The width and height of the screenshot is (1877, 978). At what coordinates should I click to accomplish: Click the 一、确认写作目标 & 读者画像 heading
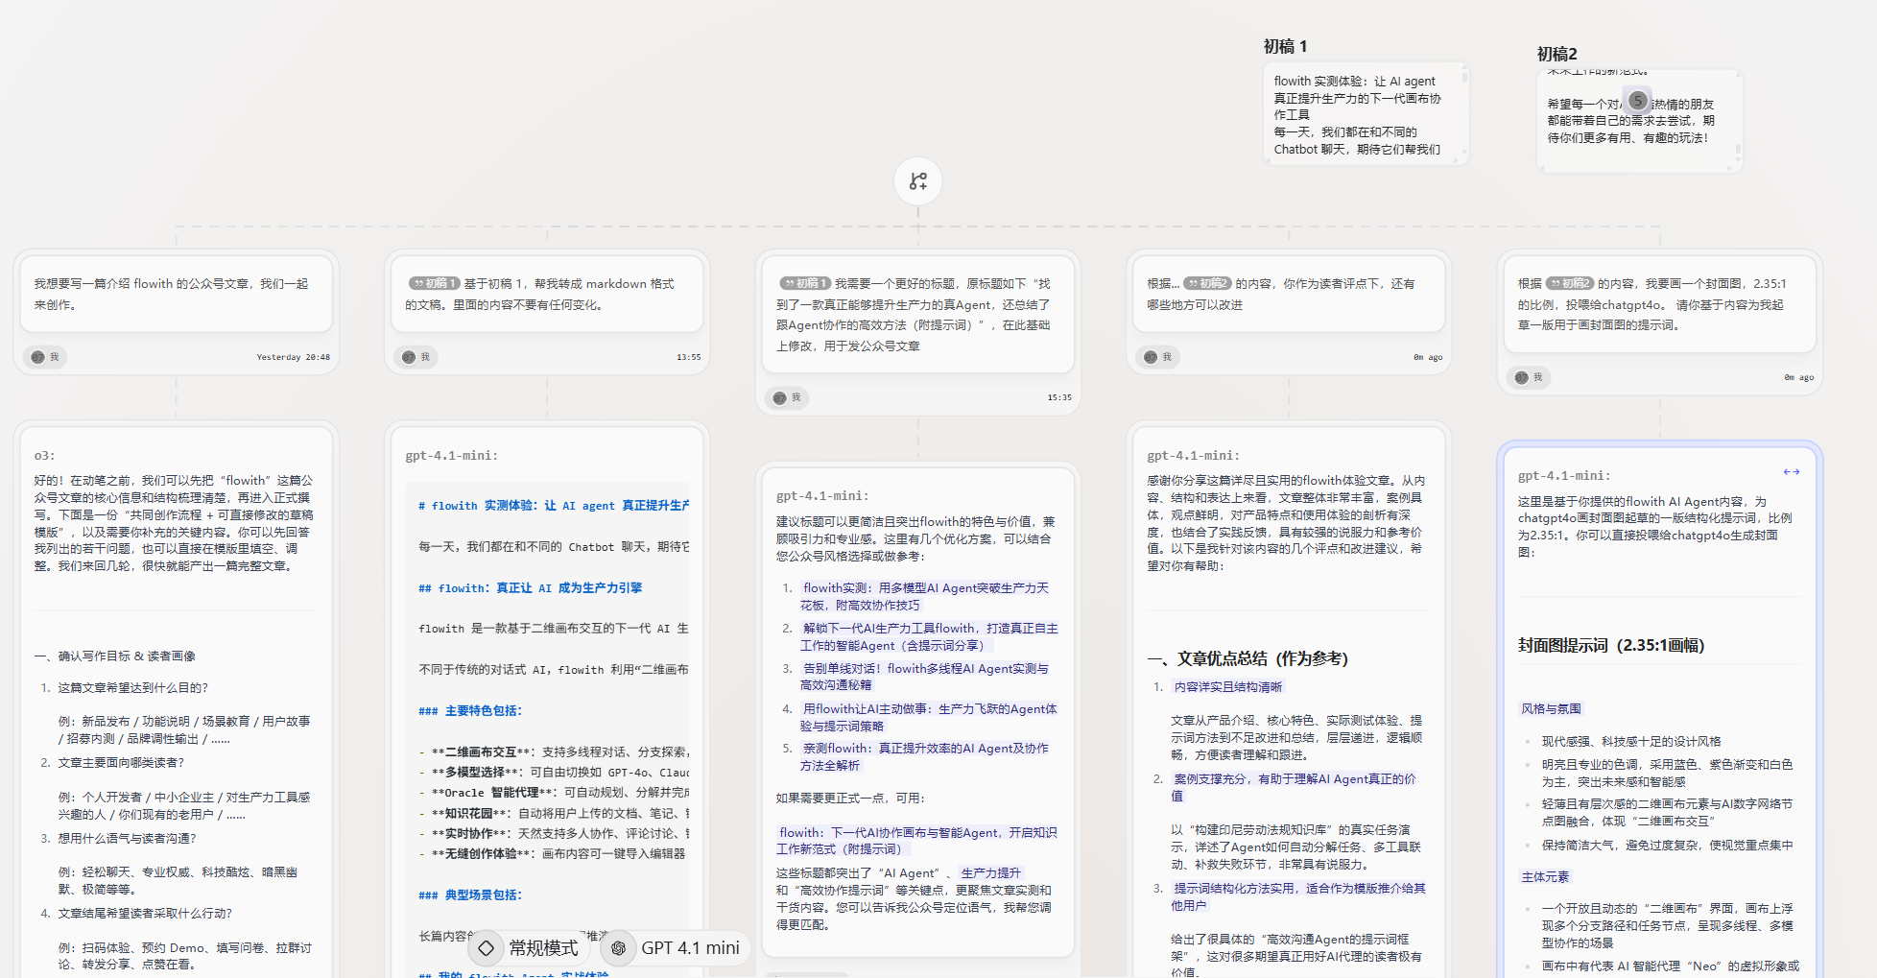[x=114, y=656]
